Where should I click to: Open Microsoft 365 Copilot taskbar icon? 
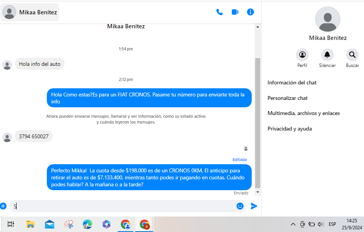pyautogui.click(x=106, y=224)
